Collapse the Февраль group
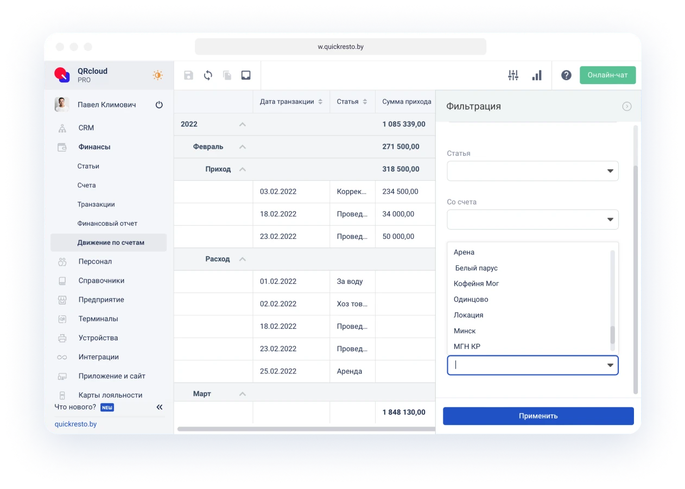The image size is (685, 489). click(243, 147)
